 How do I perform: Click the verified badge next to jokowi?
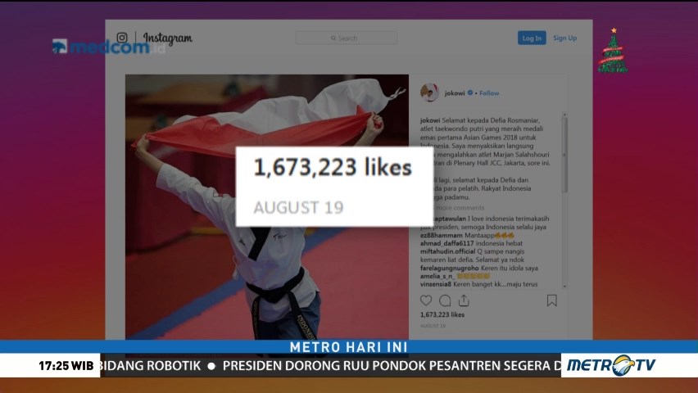click(470, 93)
